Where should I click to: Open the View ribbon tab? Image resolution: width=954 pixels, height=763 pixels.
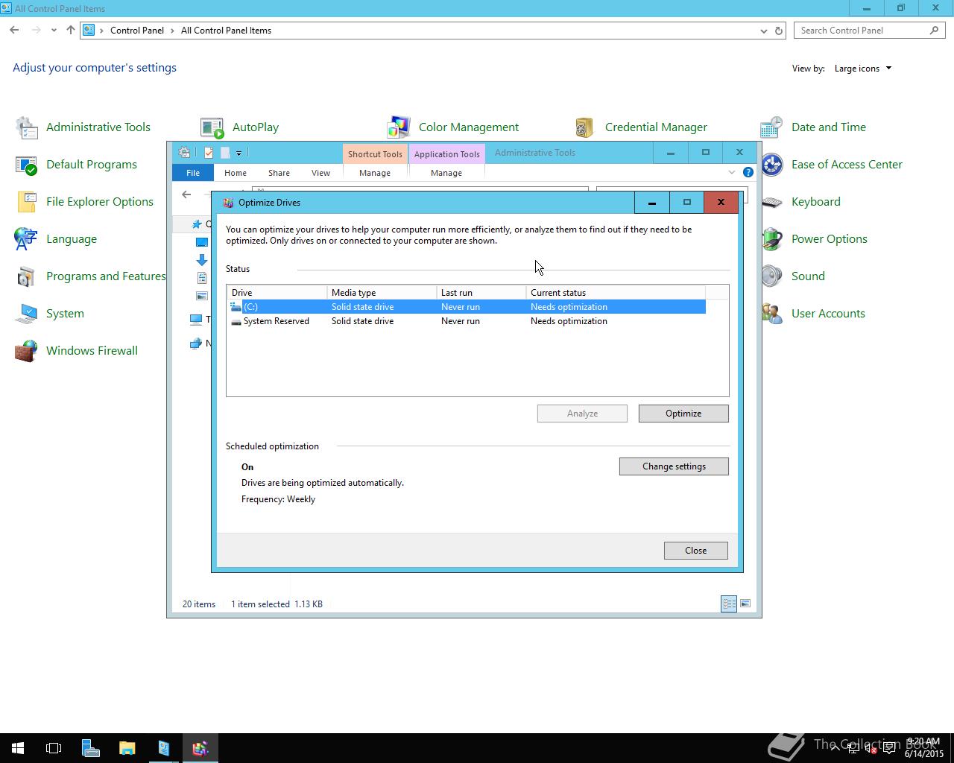point(320,172)
